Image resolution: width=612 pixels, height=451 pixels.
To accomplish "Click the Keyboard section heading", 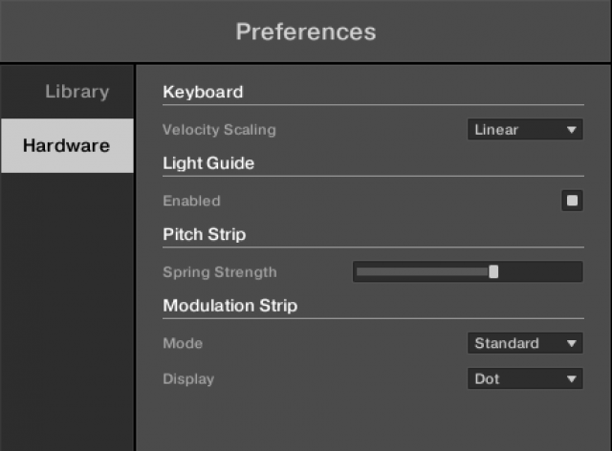I will tap(203, 93).
